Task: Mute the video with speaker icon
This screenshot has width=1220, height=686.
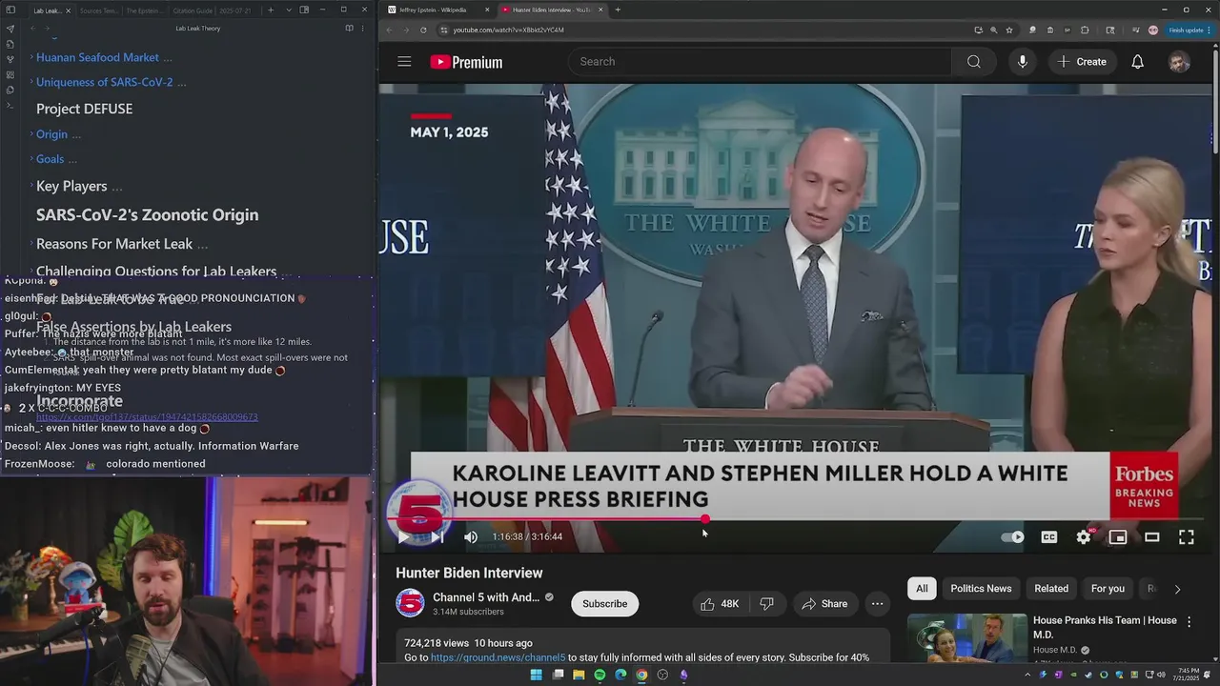Action: tap(471, 536)
